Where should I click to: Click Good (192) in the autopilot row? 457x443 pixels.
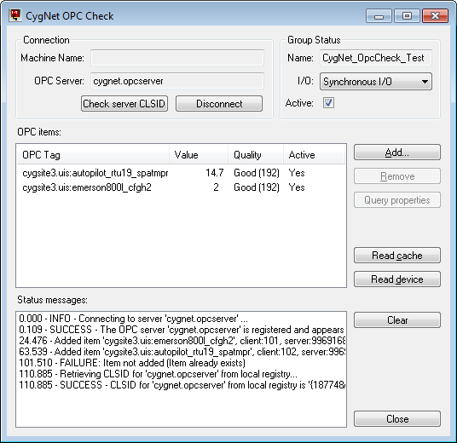point(257,173)
